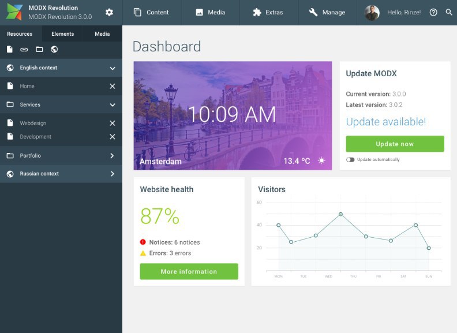Click document icon beside Webdesign

[10, 123]
